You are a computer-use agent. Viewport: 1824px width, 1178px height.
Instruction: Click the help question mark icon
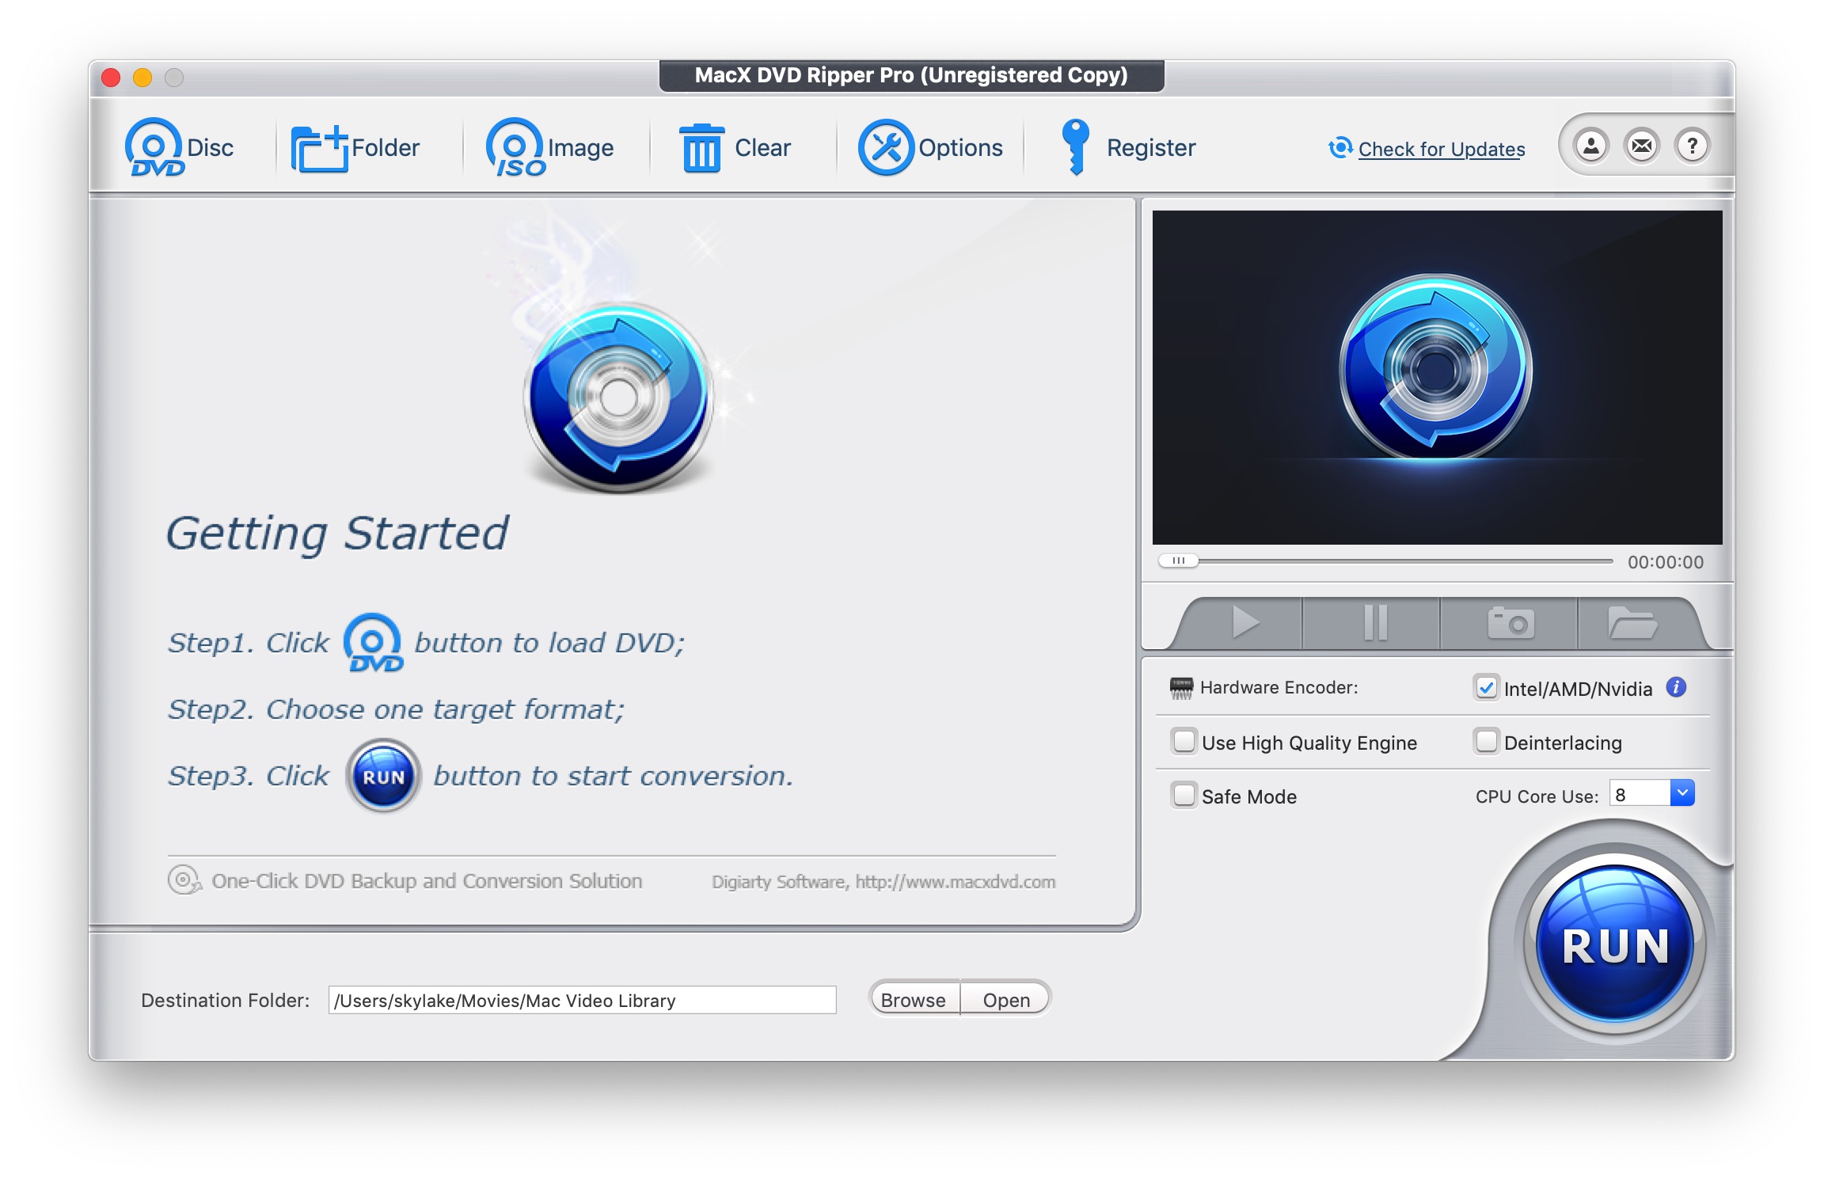1691,144
